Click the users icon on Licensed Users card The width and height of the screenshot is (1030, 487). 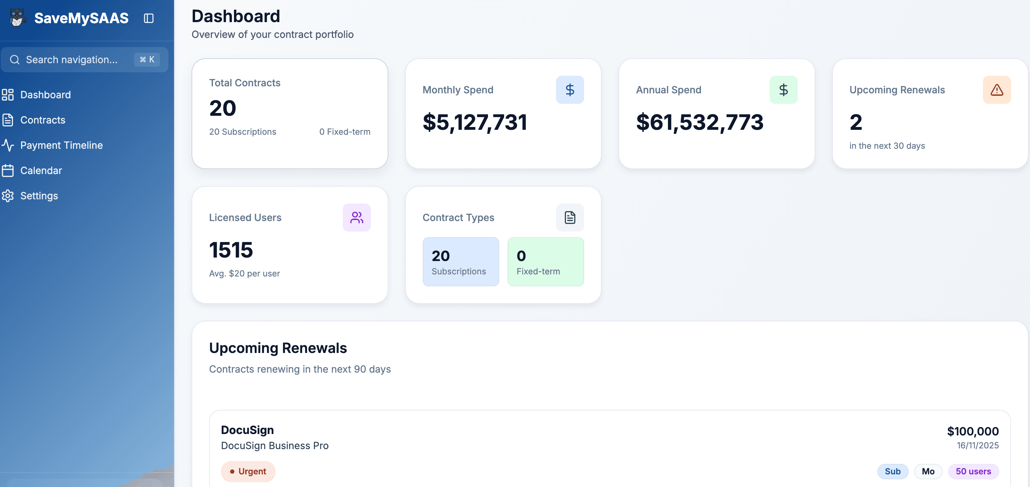pos(356,217)
